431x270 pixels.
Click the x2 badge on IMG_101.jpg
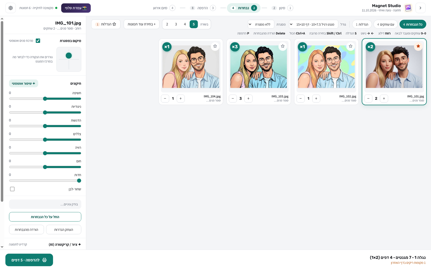click(x=370, y=47)
